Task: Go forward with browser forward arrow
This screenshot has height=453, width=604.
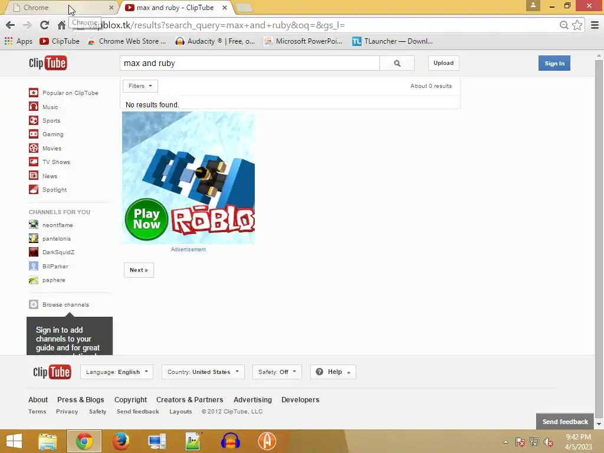Action: 27,25
